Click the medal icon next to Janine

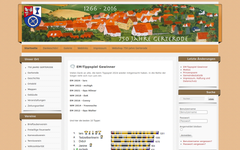[91, 145]
